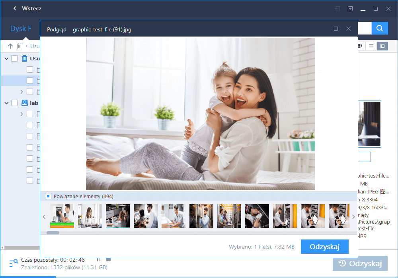This screenshot has height=278, width=398.
Task: Go back using the Wstecz arrow
Action: pyautogui.click(x=15, y=8)
